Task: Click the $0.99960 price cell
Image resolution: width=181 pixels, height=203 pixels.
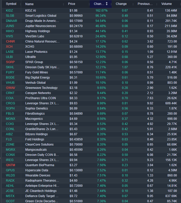Action: point(76,16)
